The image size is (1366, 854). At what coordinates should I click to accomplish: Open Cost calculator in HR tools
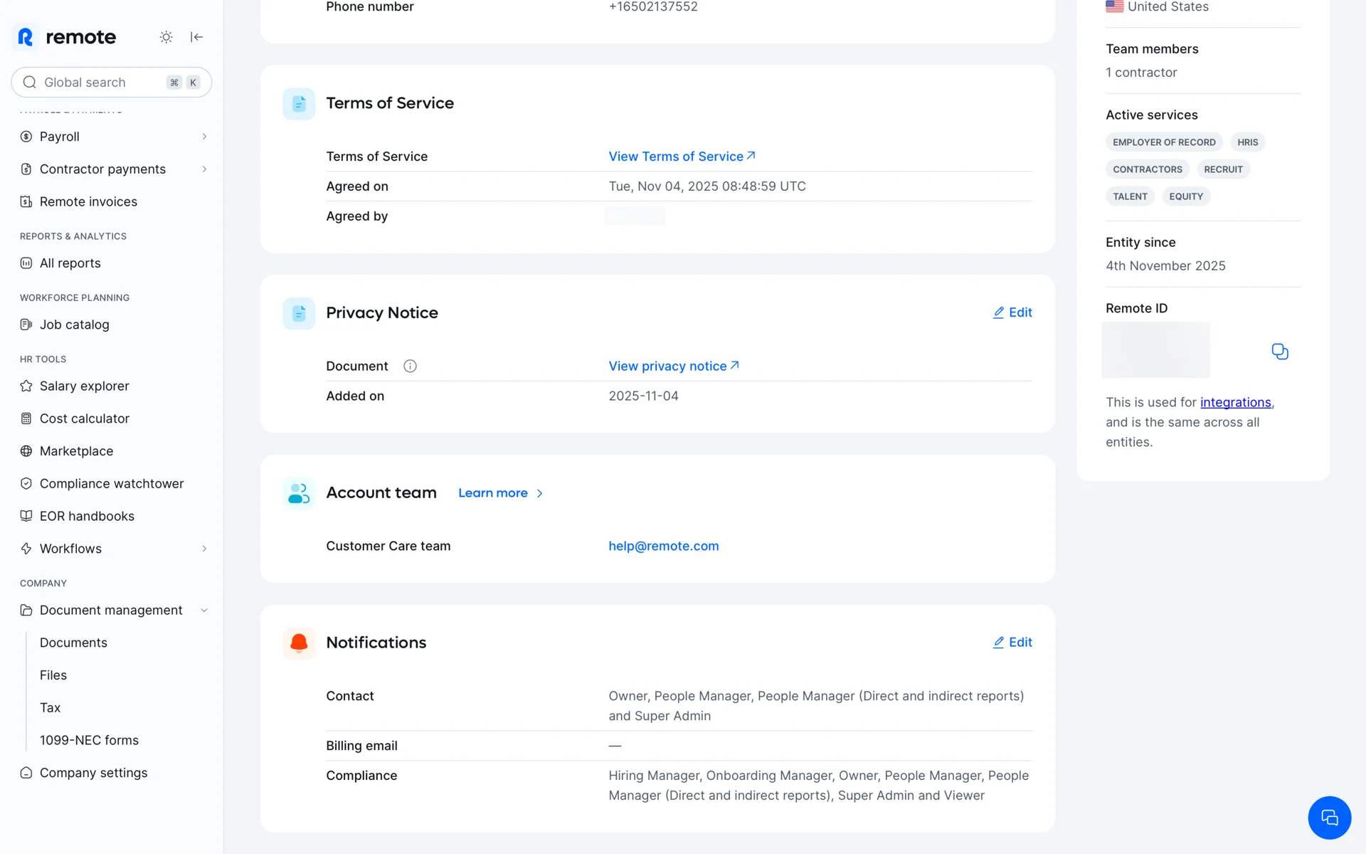[x=84, y=418]
